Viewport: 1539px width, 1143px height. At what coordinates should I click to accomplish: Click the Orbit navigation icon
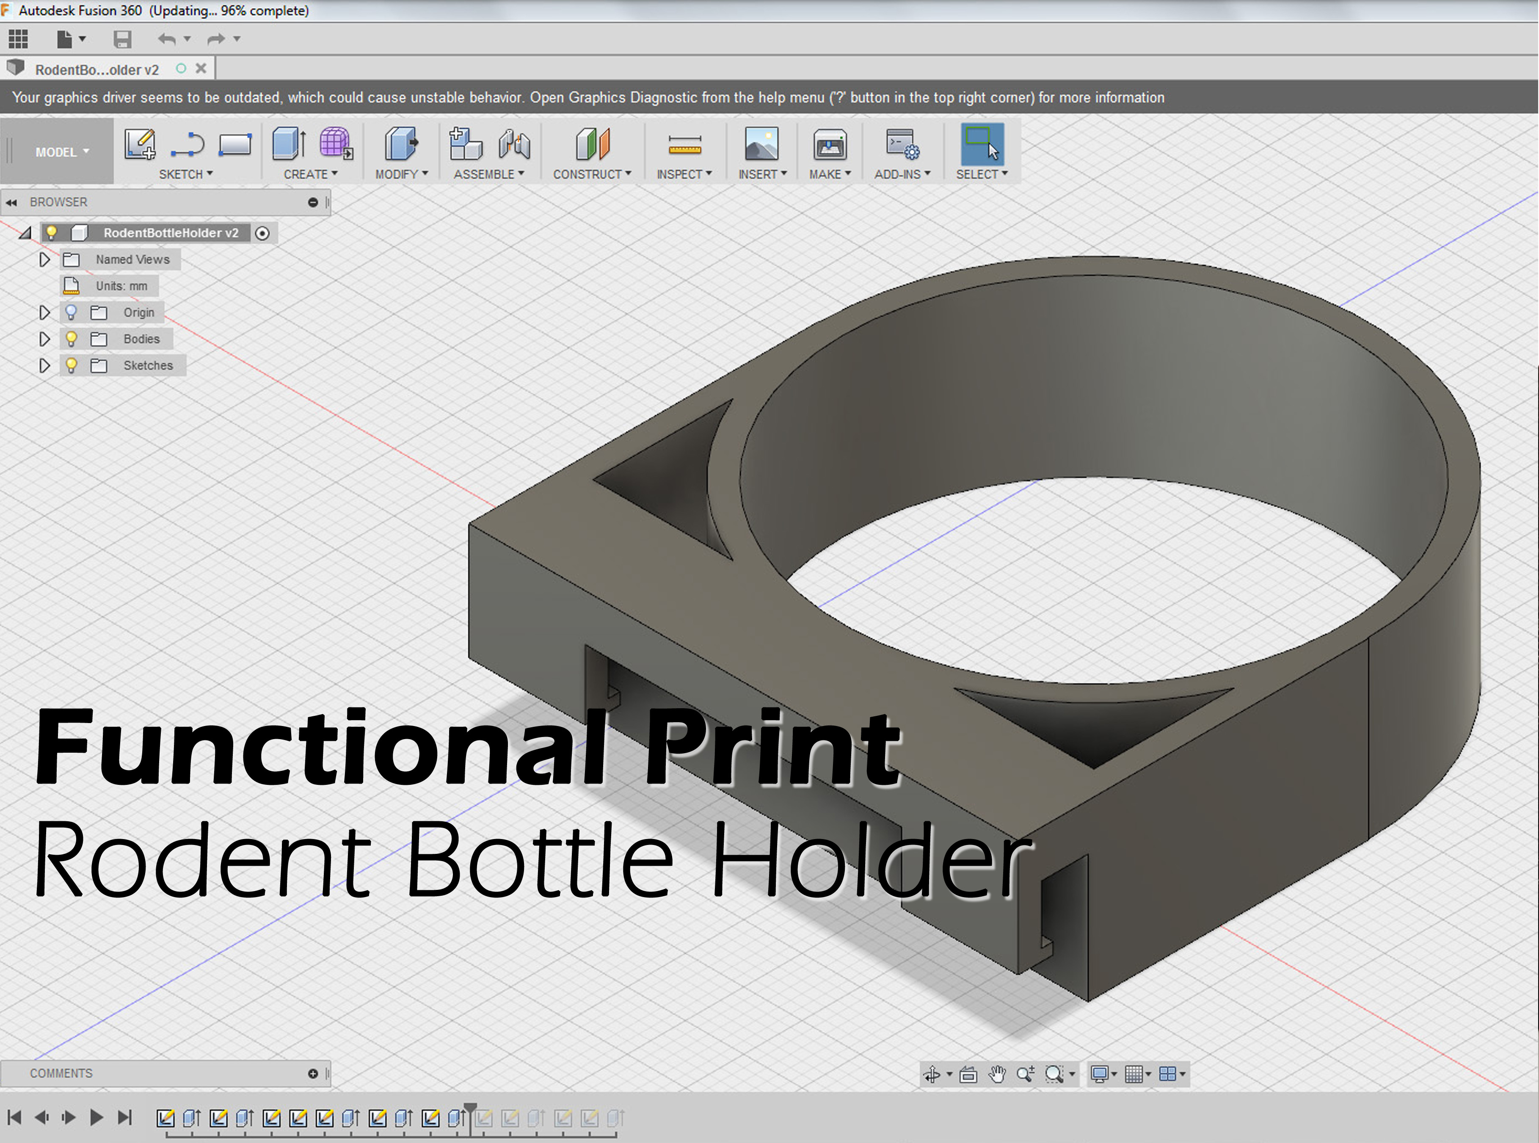[x=932, y=1074]
